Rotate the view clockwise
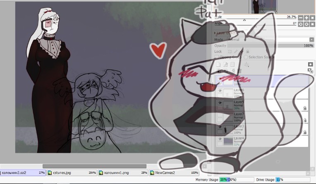316x184 pixels. tap(306, 24)
